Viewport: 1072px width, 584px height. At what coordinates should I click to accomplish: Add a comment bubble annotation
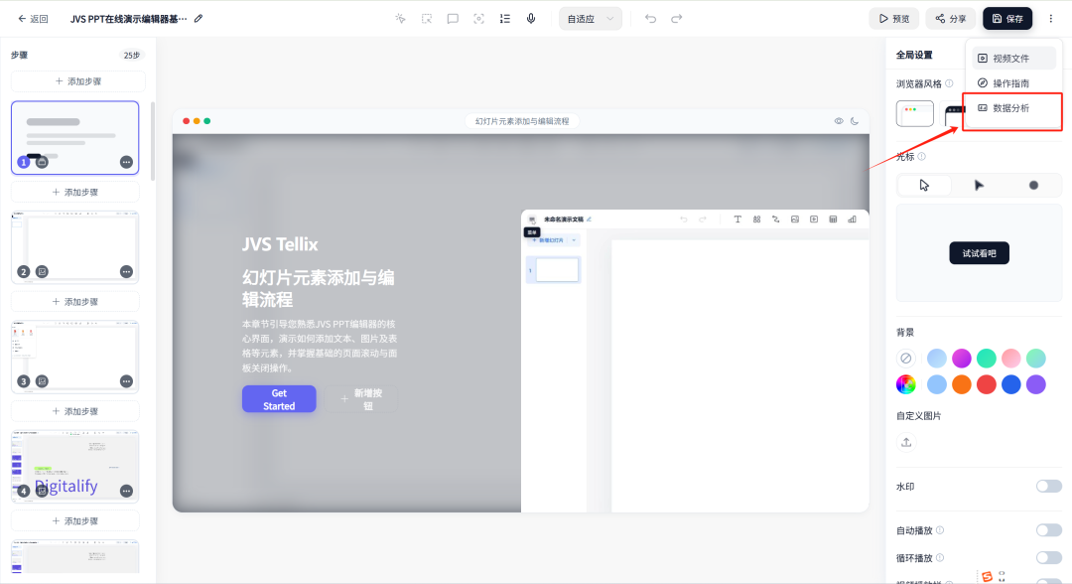[453, 19]
